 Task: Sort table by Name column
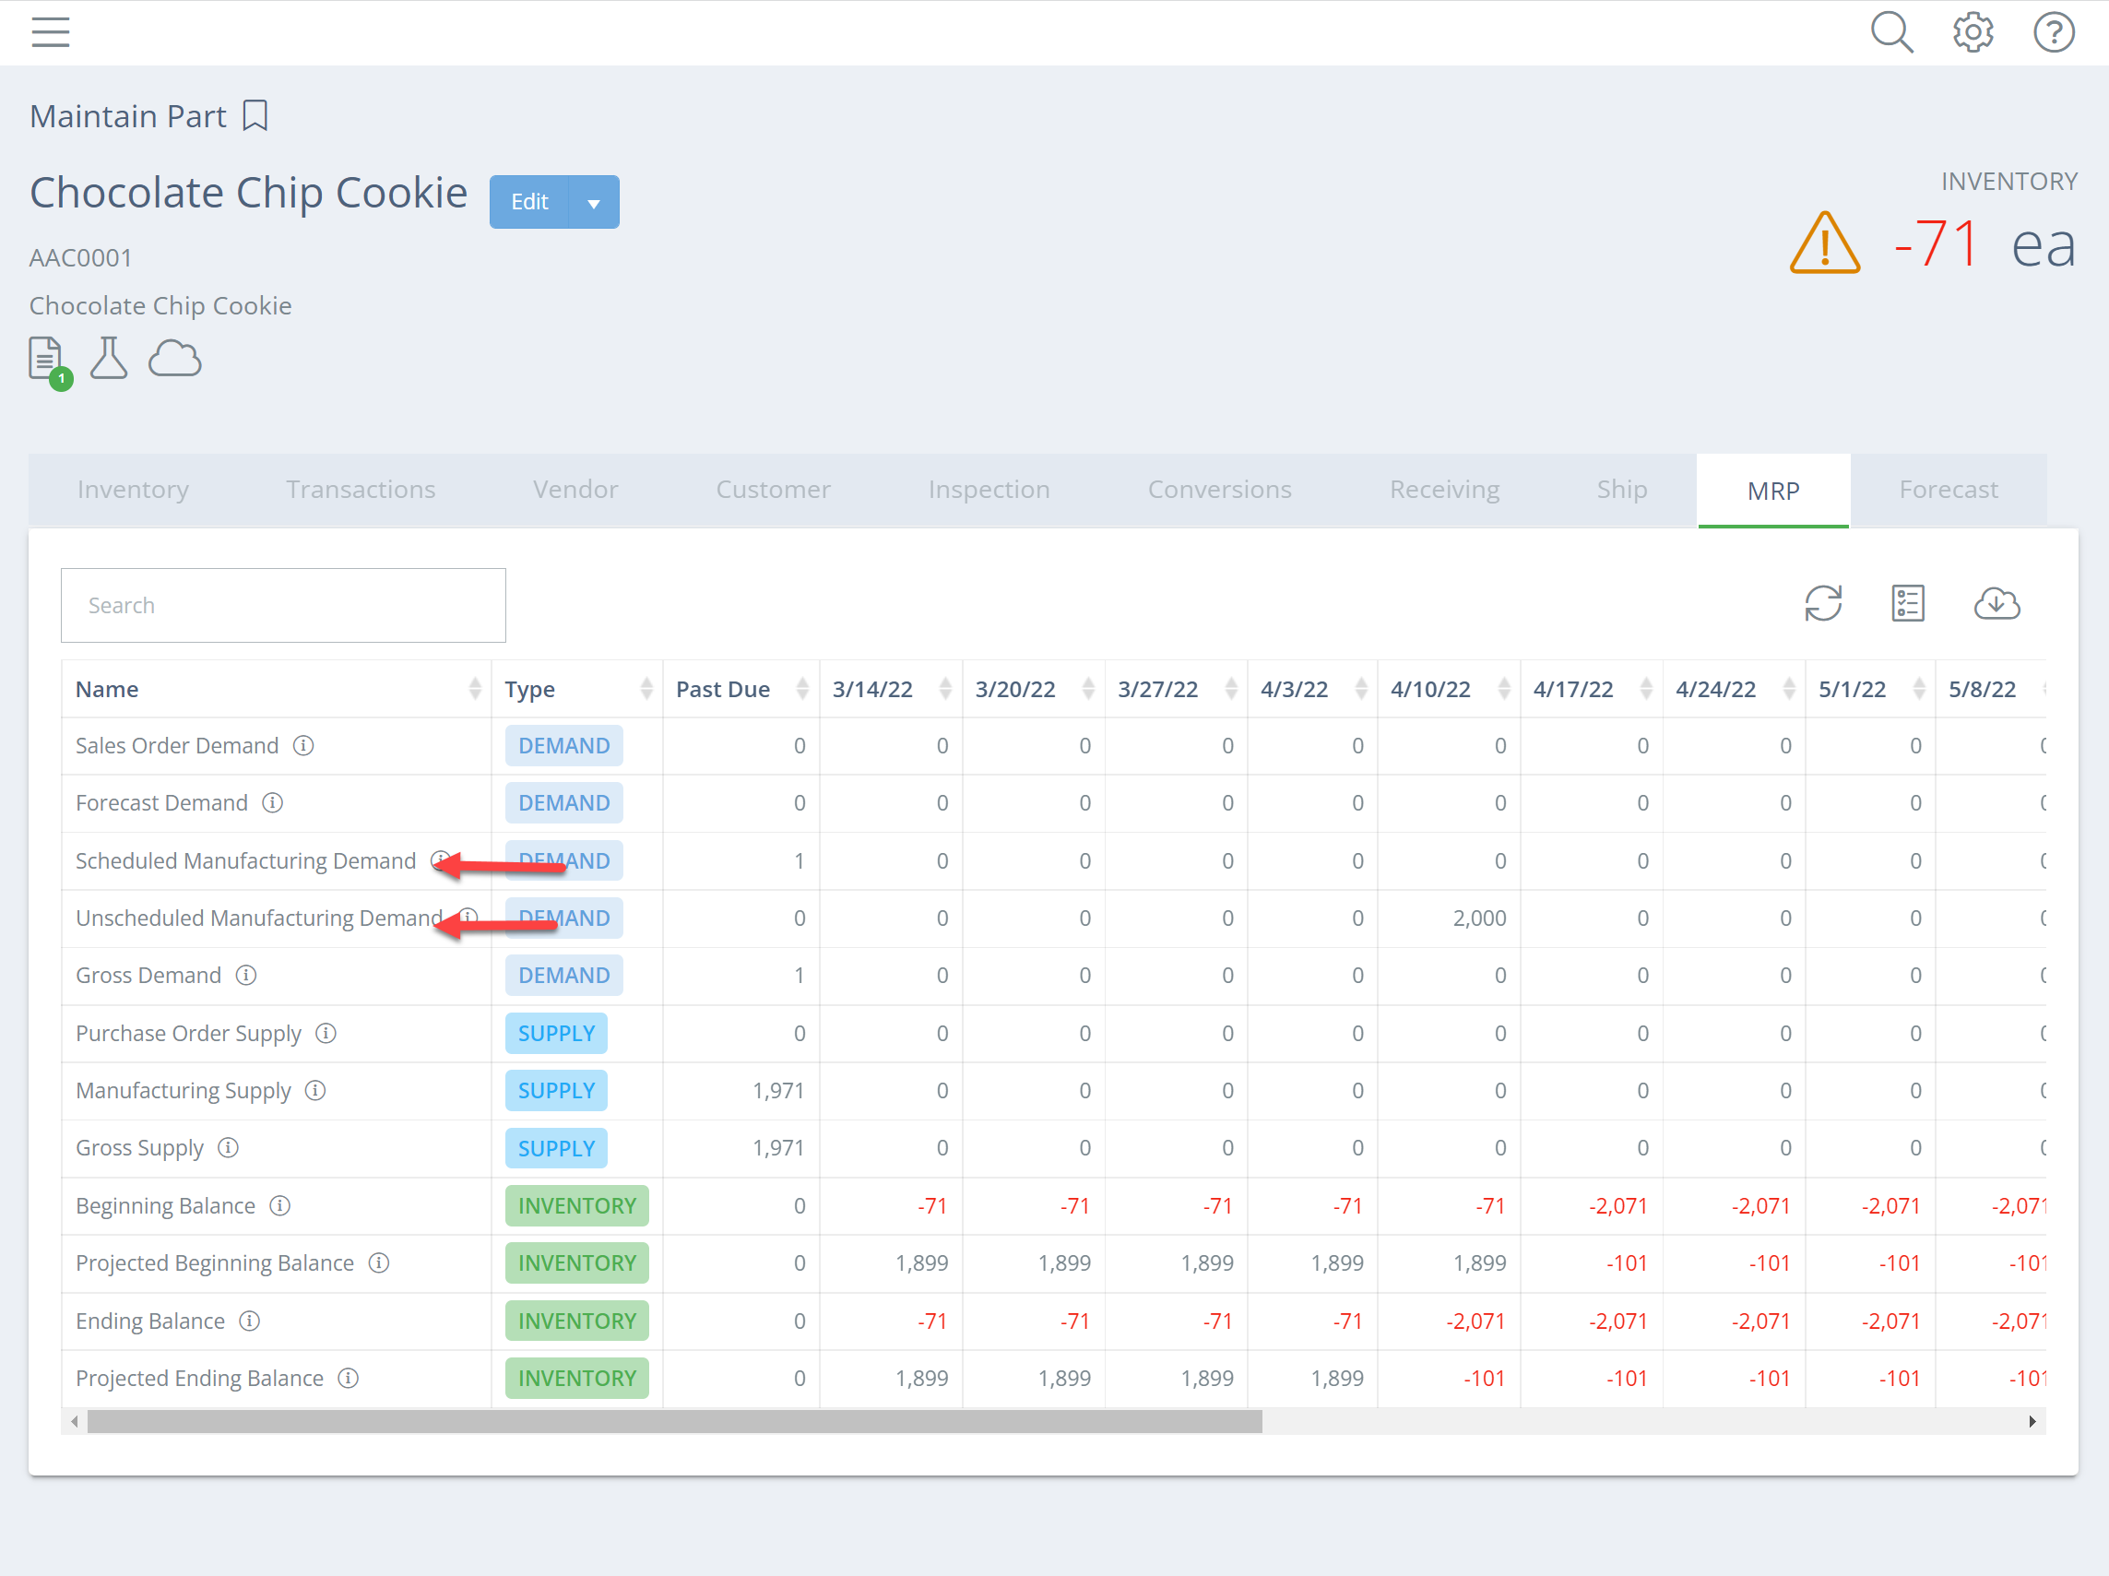pos(475,688)
